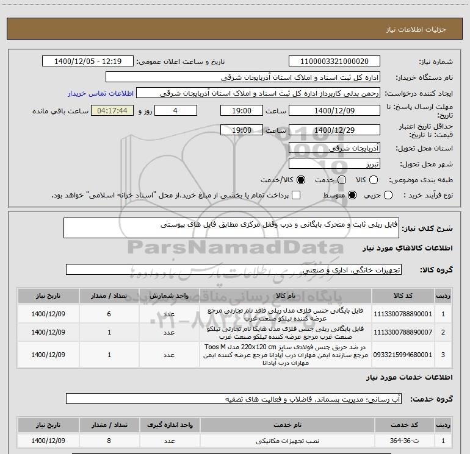Click the price validity date 1400/12/29 field
This screenshot has height=454, width=470.
[x=334, y=130]
